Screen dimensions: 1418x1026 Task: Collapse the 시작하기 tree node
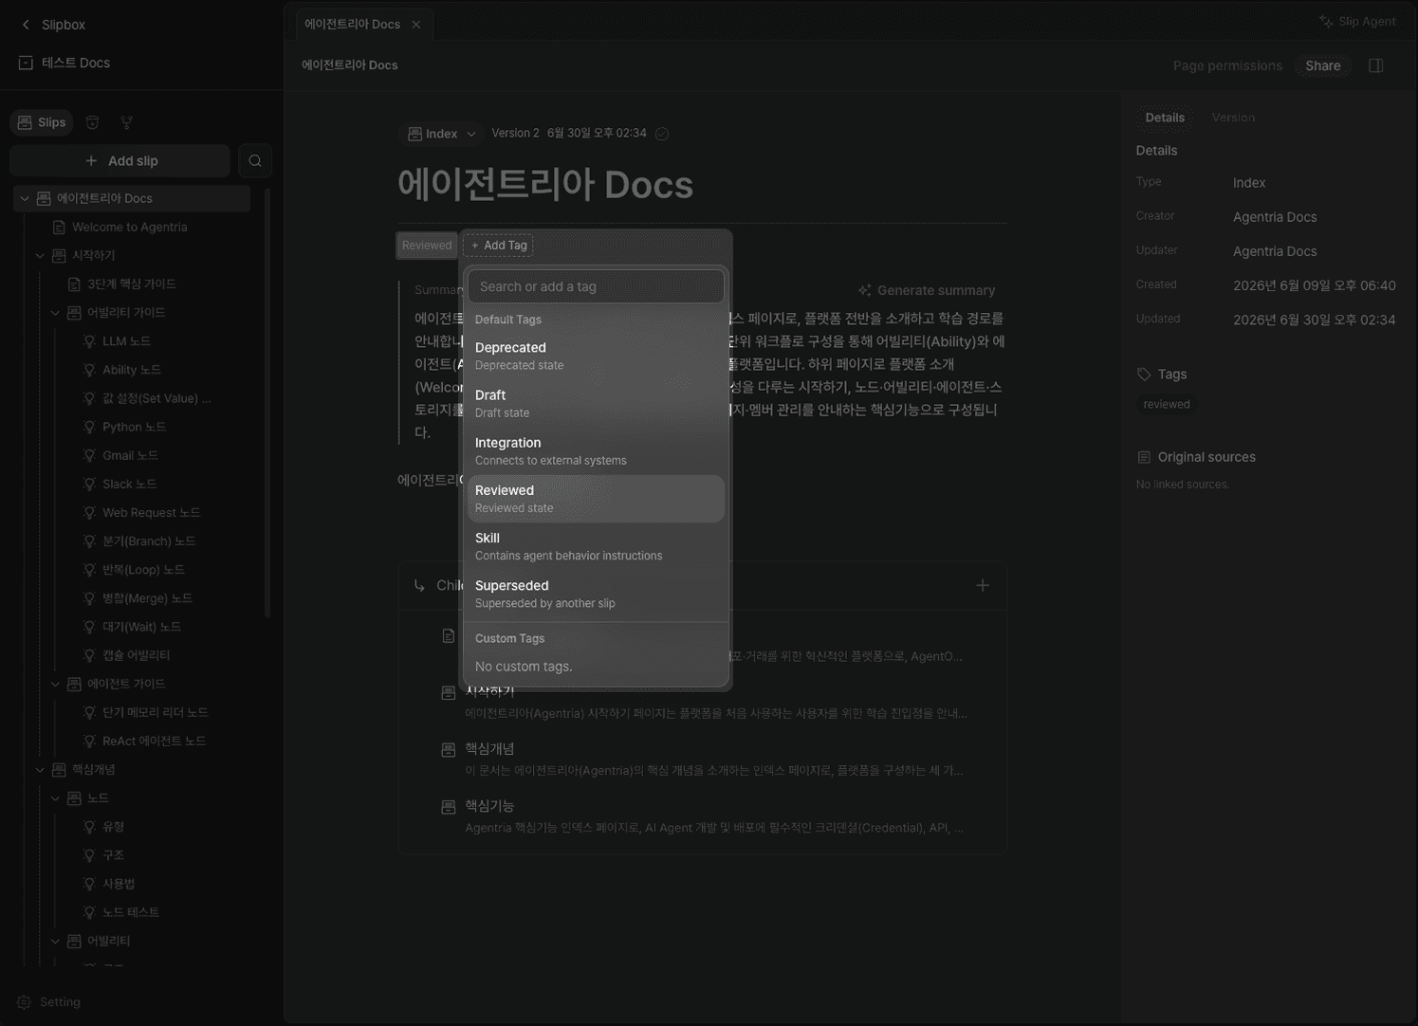[x=40, y=255]
